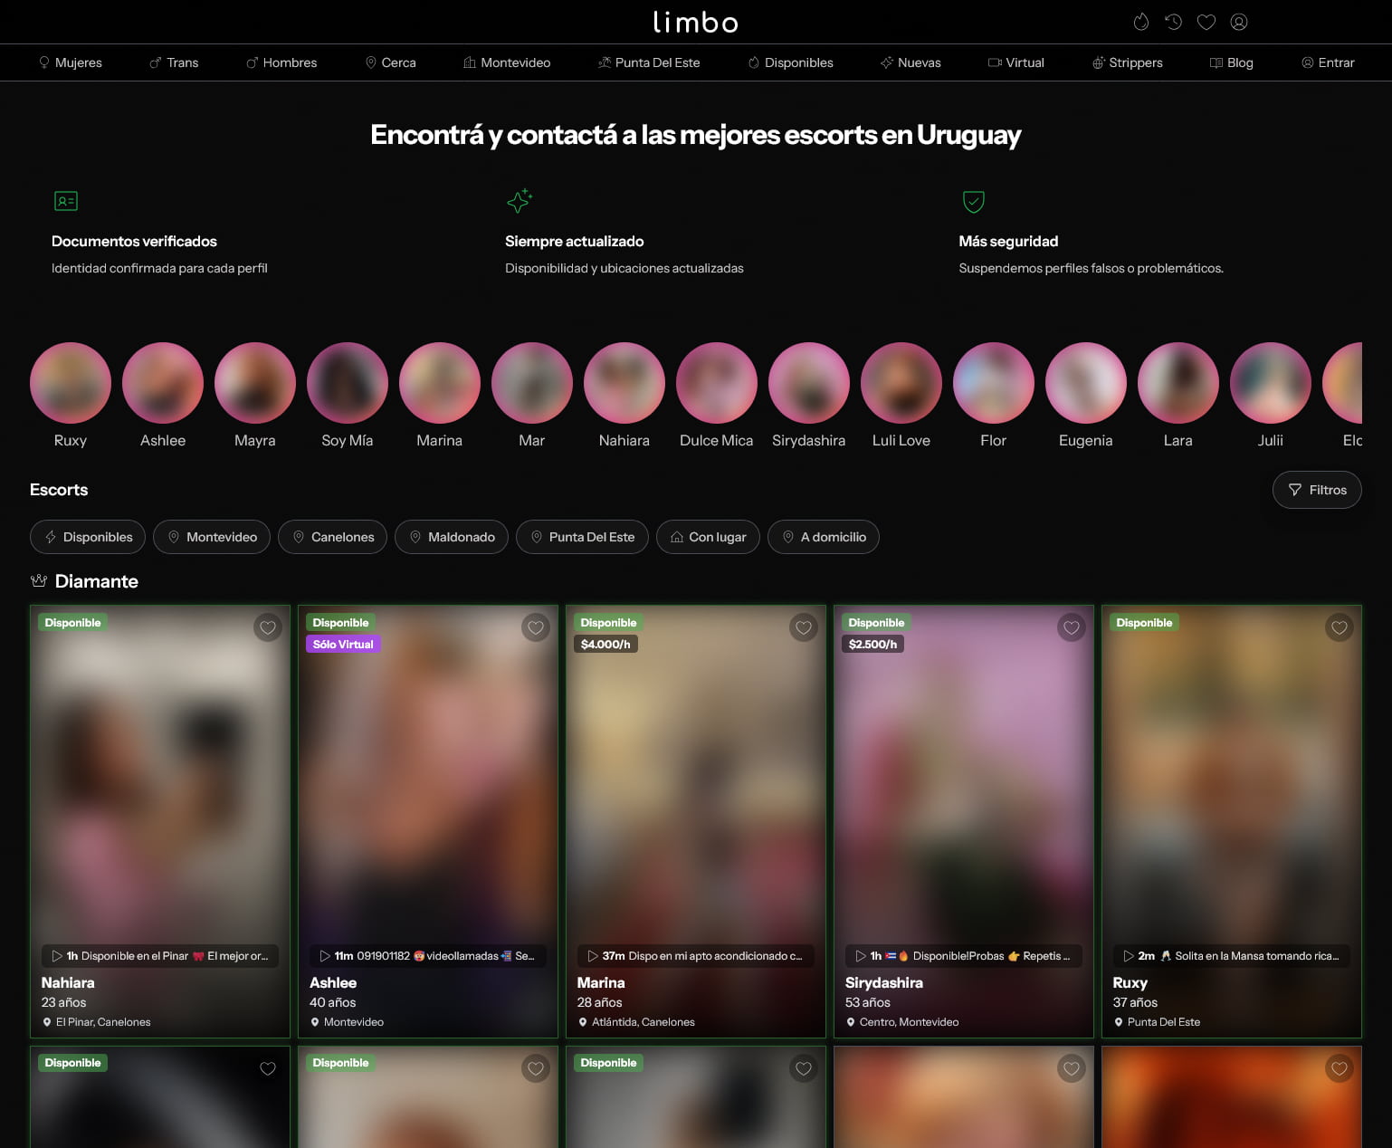Open Sirydashira's profile name on the card
The image size is (1392, 1148).
coord(884,982)
